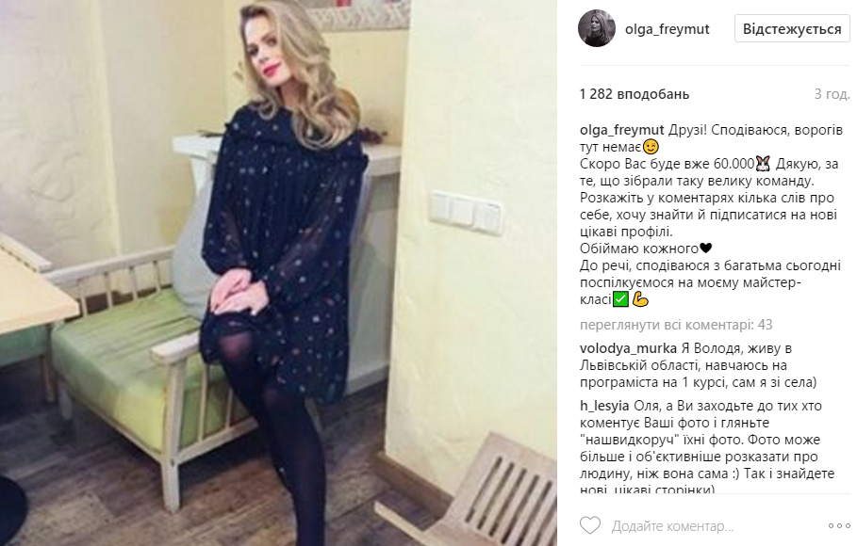Open the three-dots more options menu
The image size is (857, 546).
[839, 526]
